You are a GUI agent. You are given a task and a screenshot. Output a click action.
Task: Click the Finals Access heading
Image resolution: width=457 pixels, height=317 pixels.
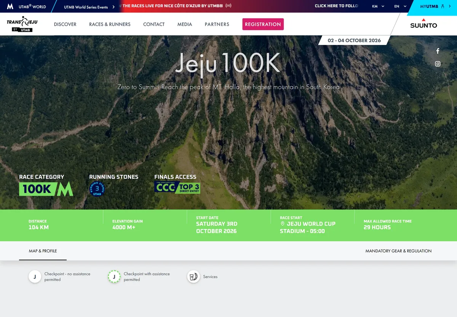click(x=175, y=177)
